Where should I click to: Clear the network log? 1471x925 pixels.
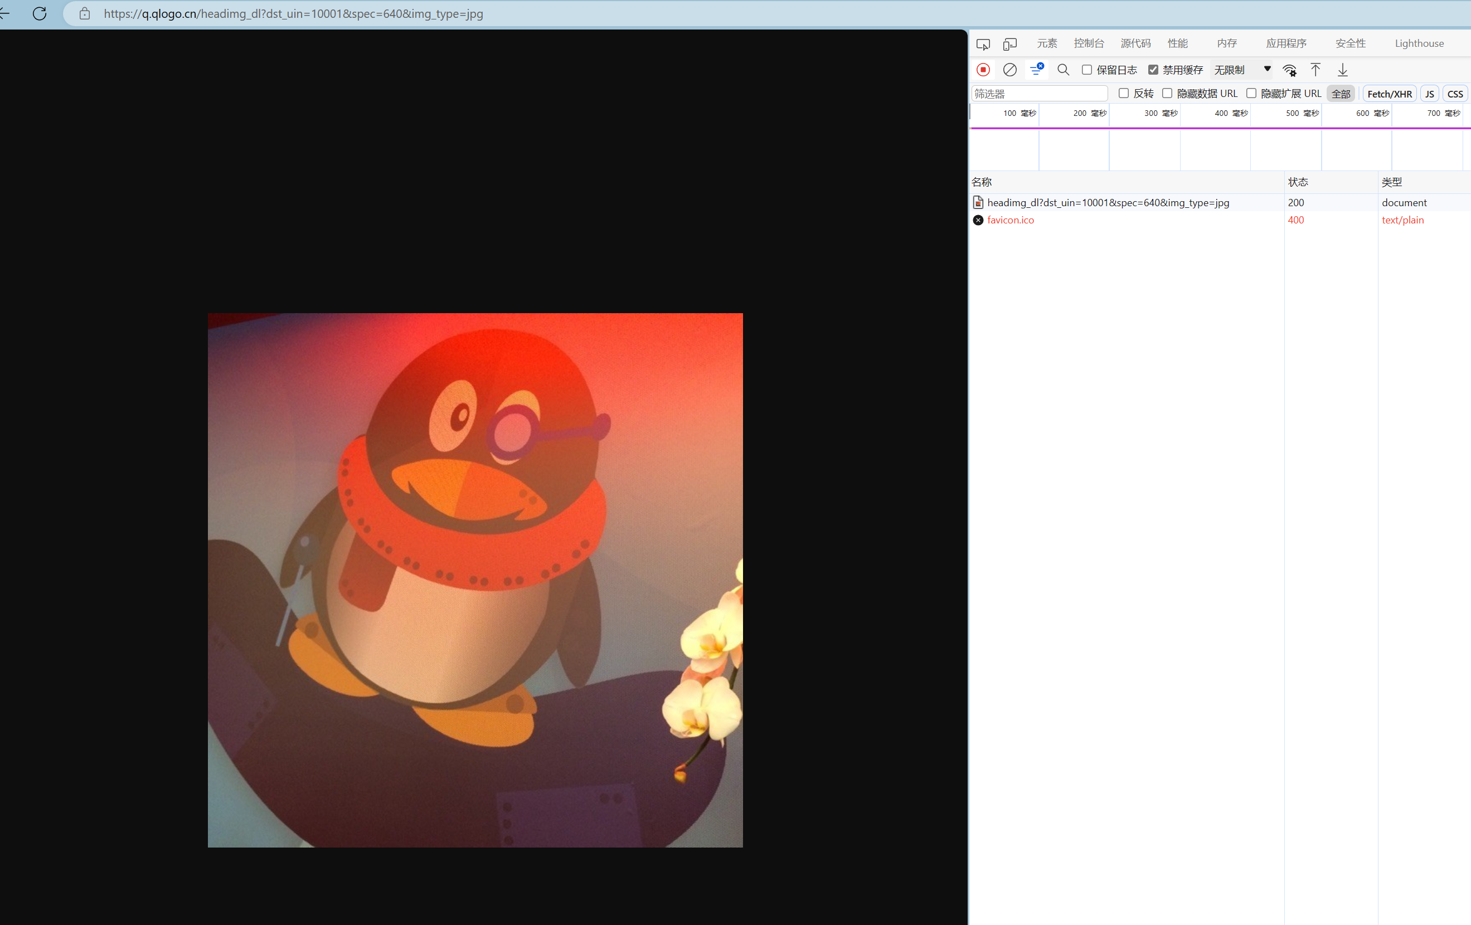(x=1010, y=70)
